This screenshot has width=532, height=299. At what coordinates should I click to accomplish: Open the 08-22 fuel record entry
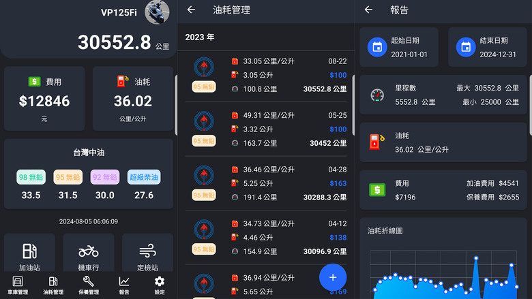pyautogui.click(x=266, y=75)
